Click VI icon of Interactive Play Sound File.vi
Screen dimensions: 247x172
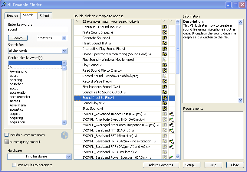click(165, 49)
